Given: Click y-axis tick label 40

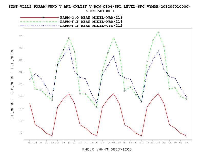Looking at the screenshot, I should 21,48.
